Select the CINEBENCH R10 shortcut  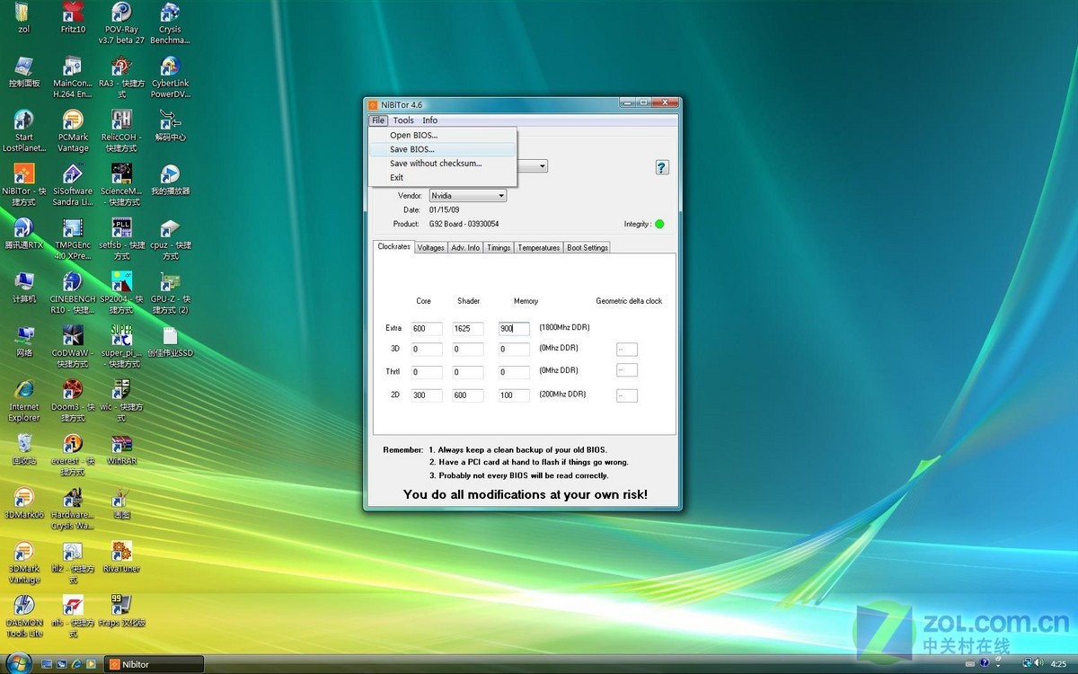[x=73, y=293]
